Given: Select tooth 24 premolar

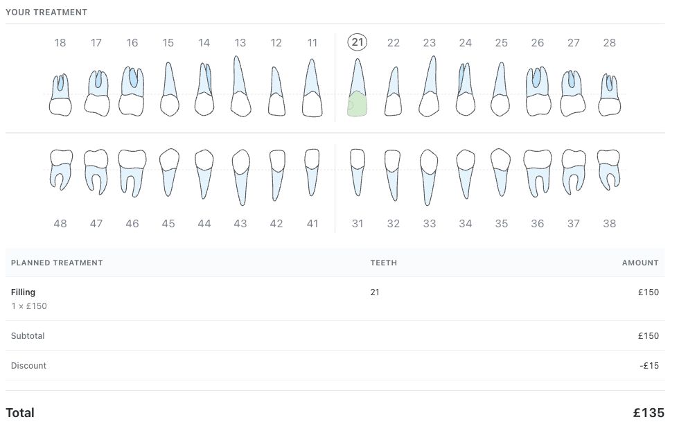Looking at the screenshot, I should (466, 89).
